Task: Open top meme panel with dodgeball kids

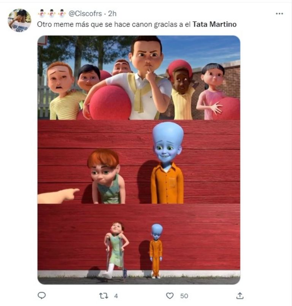Action: click(x=139, y=78)
